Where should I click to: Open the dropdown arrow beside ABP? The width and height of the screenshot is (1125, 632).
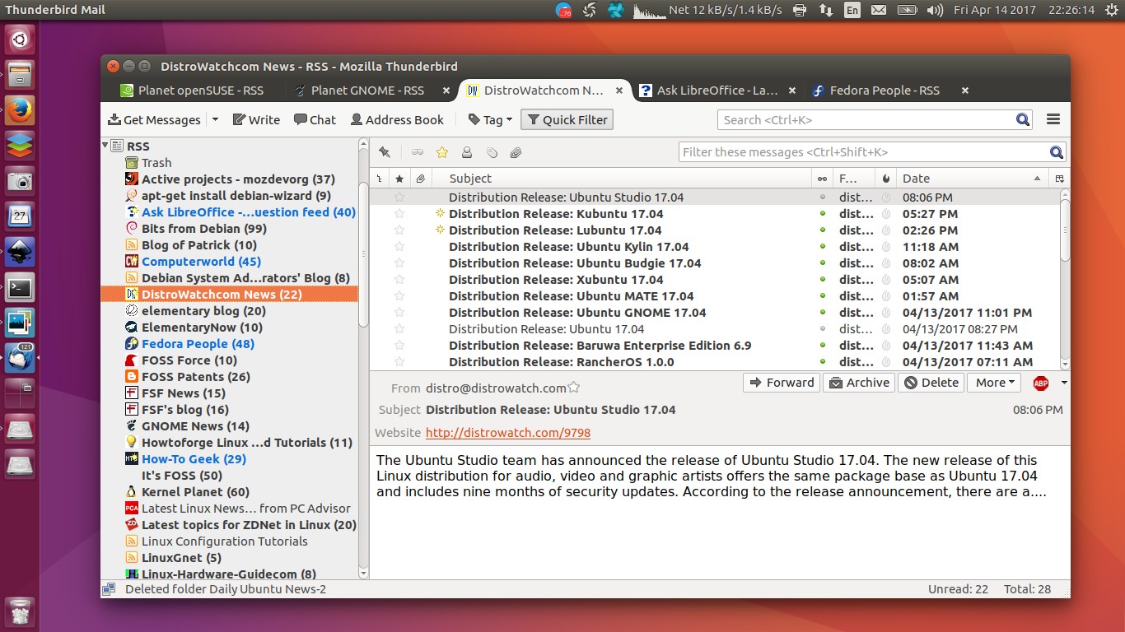(x=1063, y=383)
